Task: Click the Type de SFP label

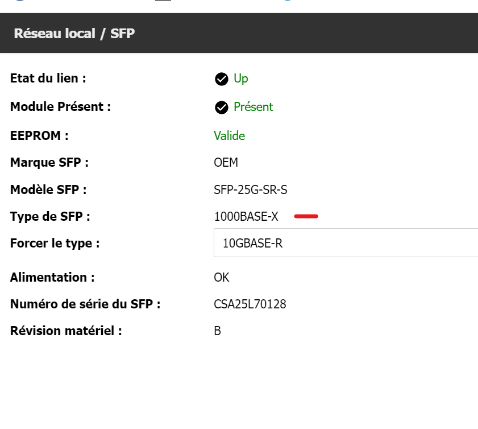Action: pos(50,216)
